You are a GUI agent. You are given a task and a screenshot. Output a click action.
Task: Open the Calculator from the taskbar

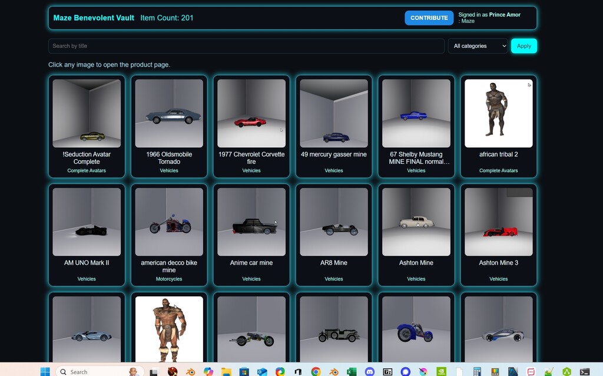click(478, 372)
